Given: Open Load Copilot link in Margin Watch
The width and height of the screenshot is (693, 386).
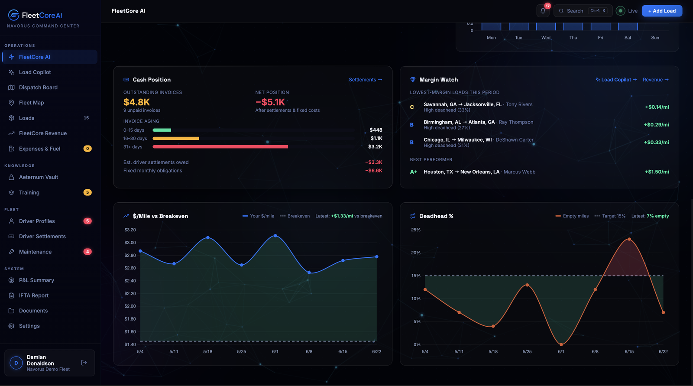Looking at the screenshot, I should 616,80.
